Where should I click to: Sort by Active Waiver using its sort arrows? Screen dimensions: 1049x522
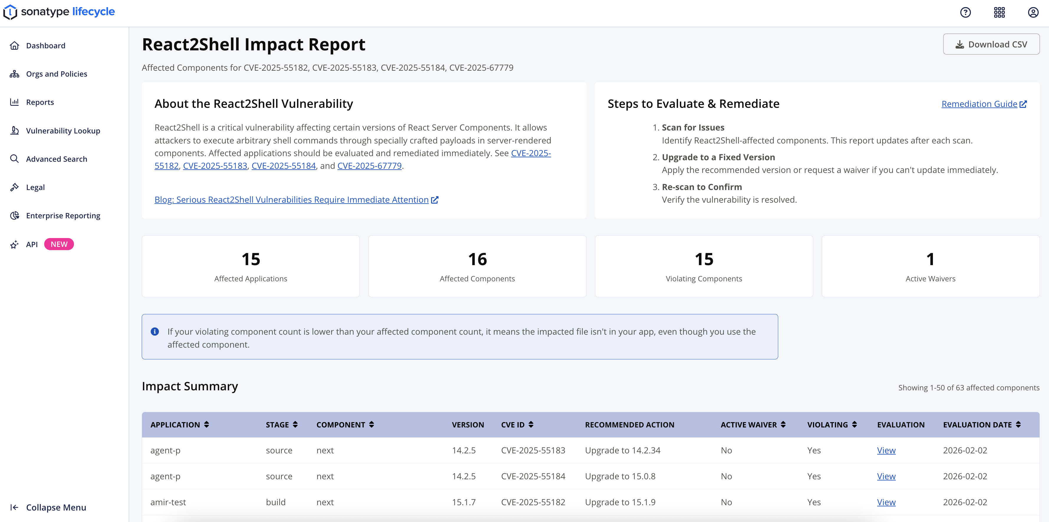pyautogui.click(x=783, y=424)
